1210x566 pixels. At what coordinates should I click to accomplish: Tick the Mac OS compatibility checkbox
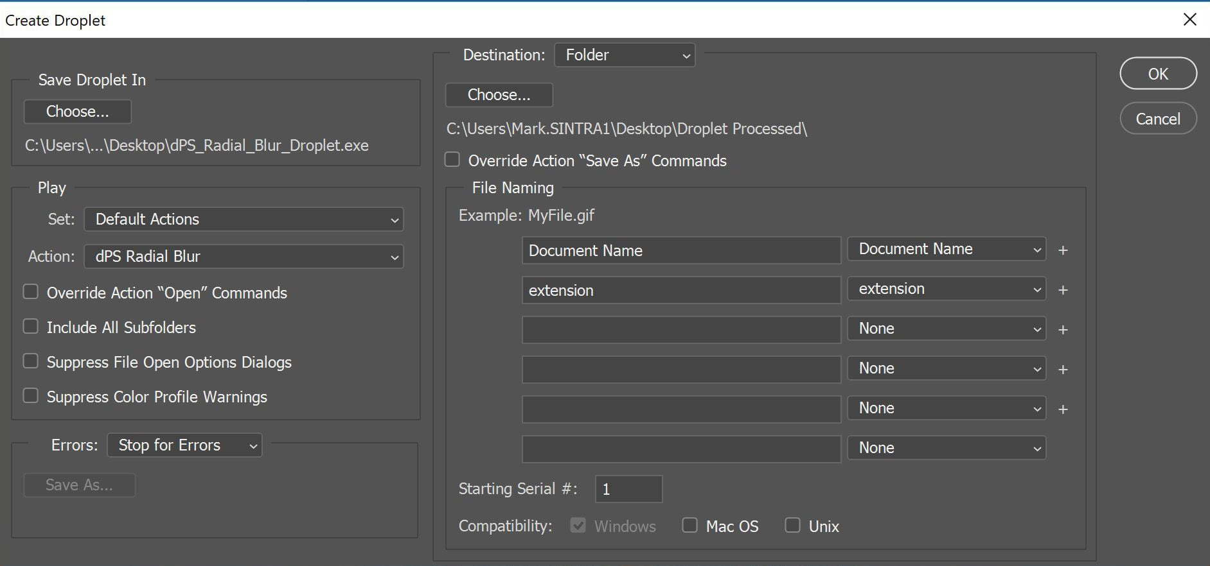(690, 526)
